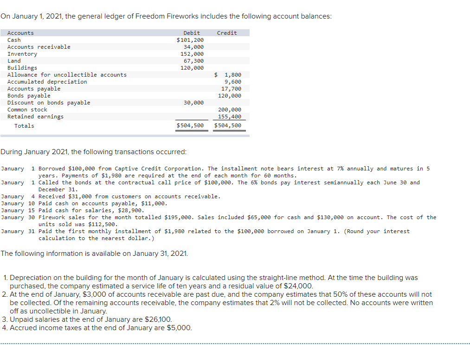
Task: Select the 9,600 accumulated depreciation amount
Action: pos(233,82)
